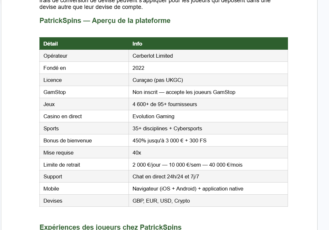Viewport: 329px width, 230px height.
Task: Click the heading "PatrickSpins — Aperçu de la plateforme"
Action: tap(105, 21)
